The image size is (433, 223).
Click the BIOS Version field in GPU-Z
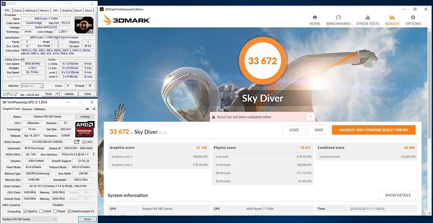pyautogui.click(x=48, y=142)
